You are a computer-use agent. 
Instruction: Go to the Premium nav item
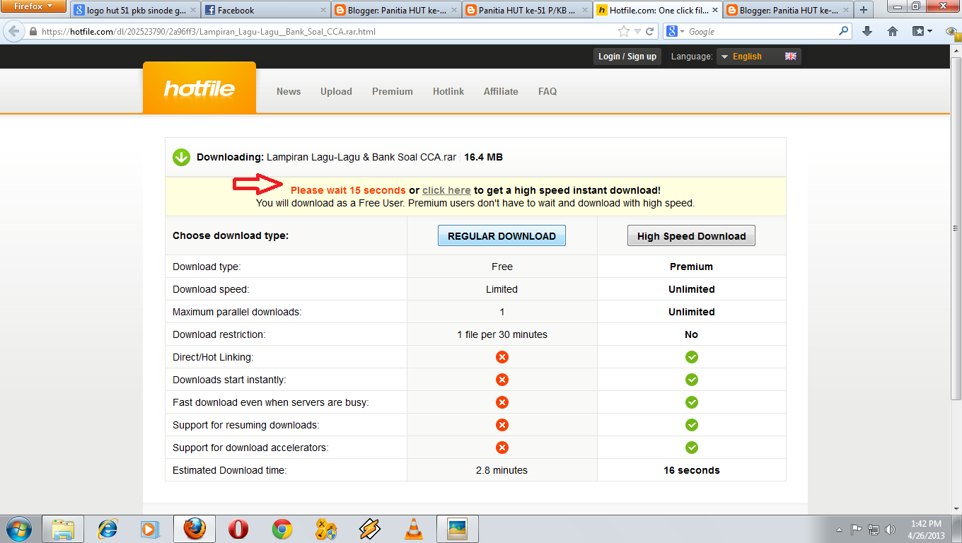(x=393, y=91)
